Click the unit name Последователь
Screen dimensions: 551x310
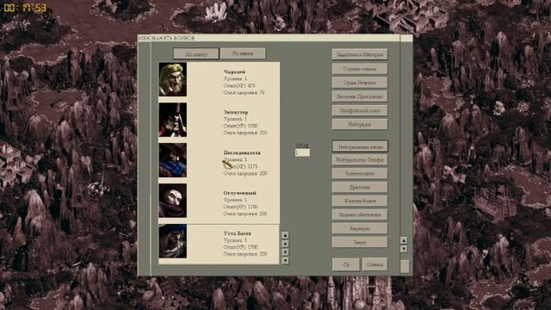tap(242, 153)
